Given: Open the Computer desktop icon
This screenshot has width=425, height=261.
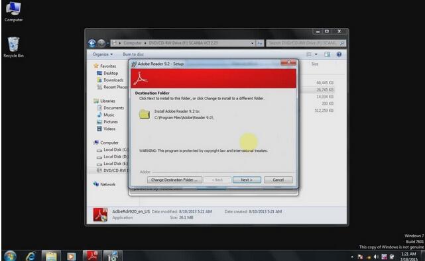Looking at the screenshot, I should 13,11.
